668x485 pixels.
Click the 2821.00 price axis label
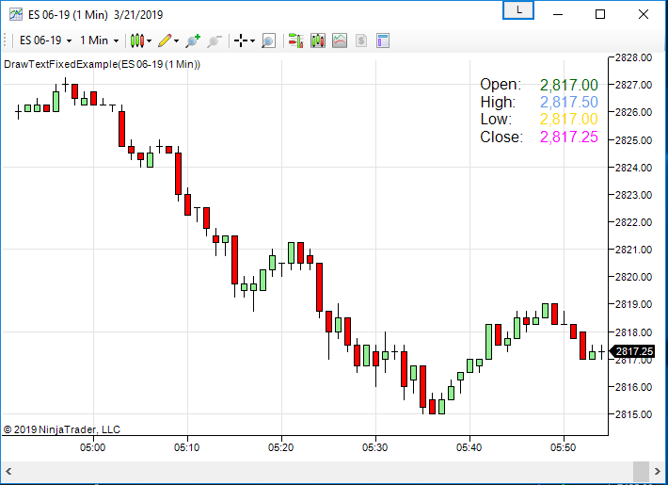tap(633, 250)
